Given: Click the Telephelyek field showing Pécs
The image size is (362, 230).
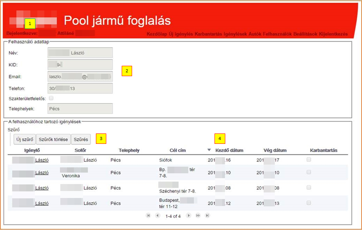Looking at the screenshot, I should pos(80,109).
